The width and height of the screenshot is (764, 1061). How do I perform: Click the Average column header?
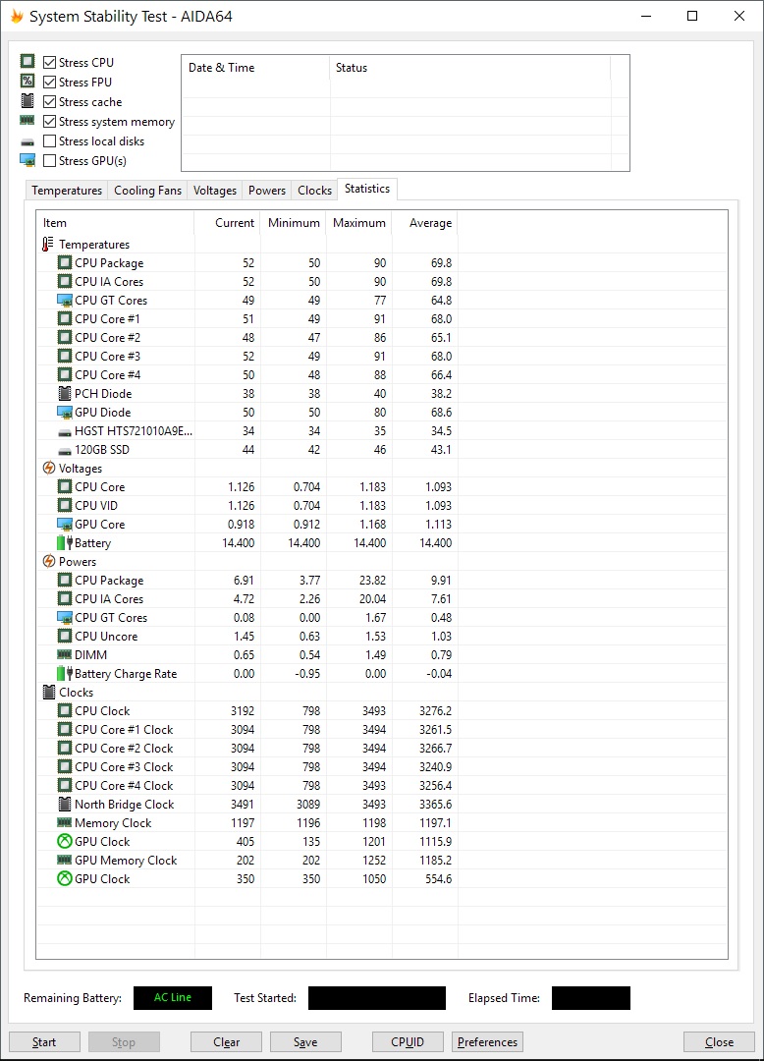(x=424, y=223)
